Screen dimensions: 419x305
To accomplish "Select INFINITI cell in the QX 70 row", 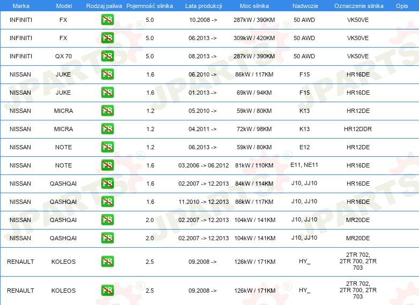I will coord(21,56).
